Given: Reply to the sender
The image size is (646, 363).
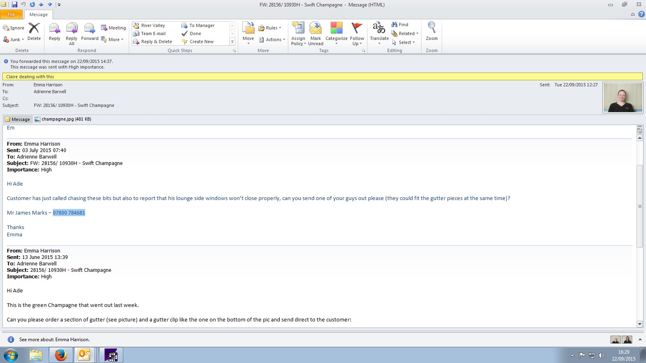Looking at the screenshot, I should tap(55, 32).
